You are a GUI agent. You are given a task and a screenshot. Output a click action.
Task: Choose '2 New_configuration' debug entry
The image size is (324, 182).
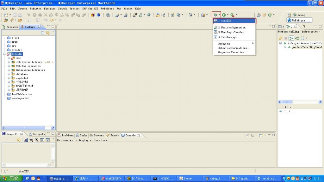coord(234,27)
